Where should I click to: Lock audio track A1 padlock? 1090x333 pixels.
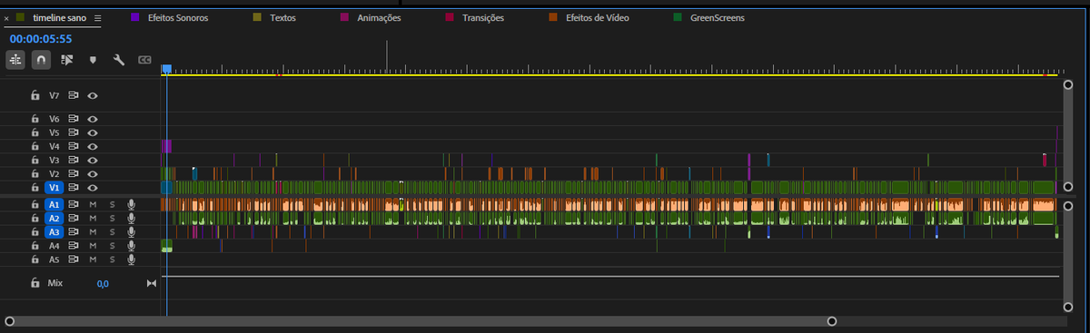35,205
